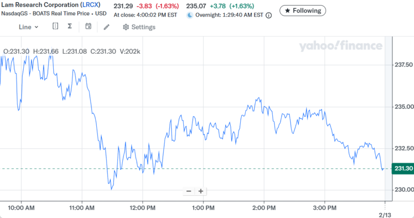
Task: Click the 231.30 current price label
Action: coord(403,168)
